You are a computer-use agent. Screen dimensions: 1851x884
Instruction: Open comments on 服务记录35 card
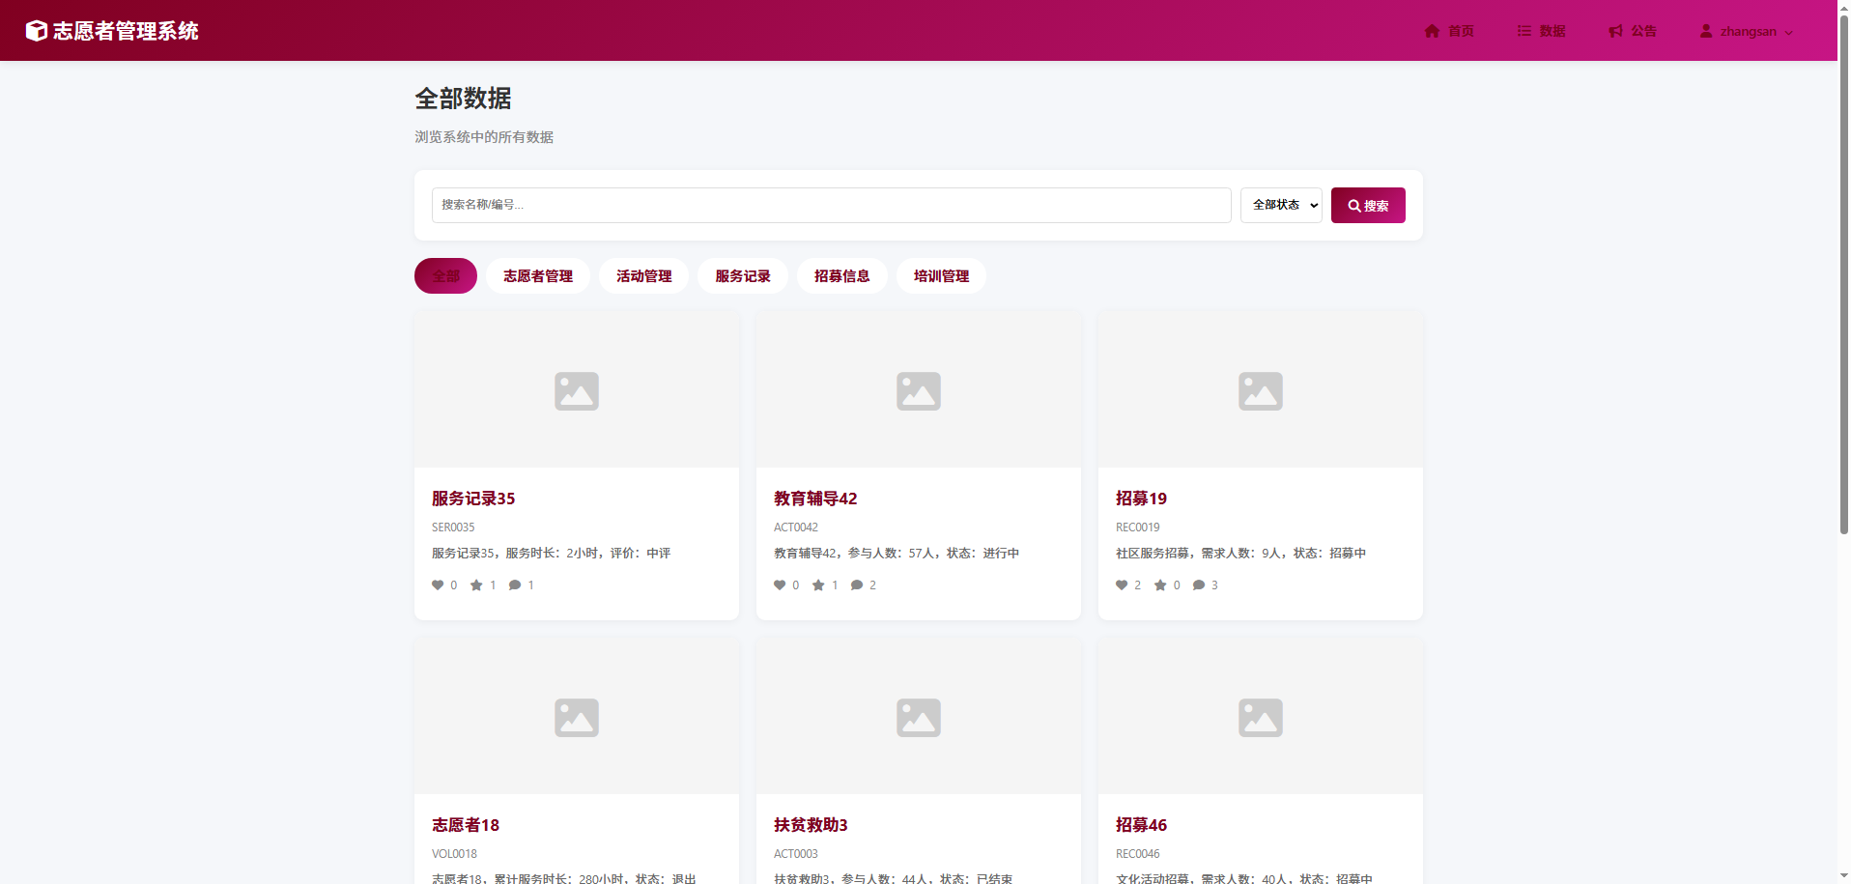[515, 585]
